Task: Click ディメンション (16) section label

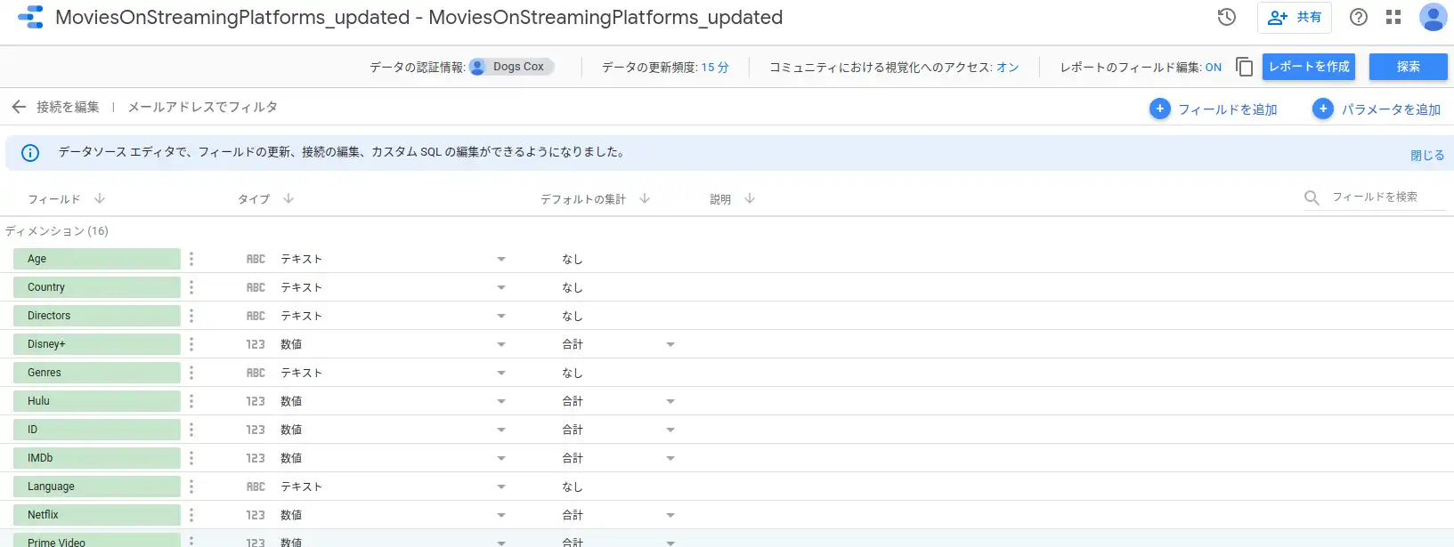Action: point(57,231)
